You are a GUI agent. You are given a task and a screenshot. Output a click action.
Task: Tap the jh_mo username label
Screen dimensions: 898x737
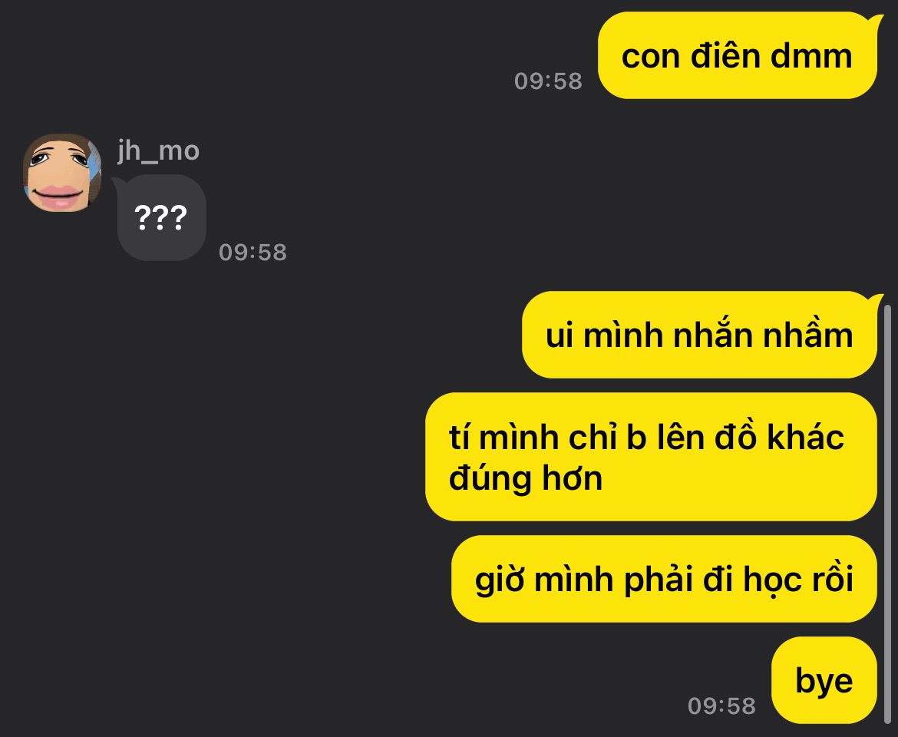click(159, 151)
